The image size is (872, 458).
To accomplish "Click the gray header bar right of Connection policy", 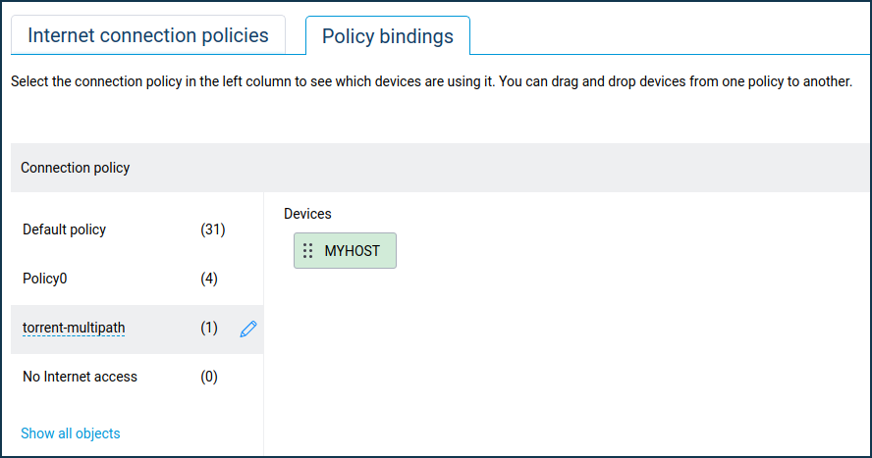I will tap(501, 168).
